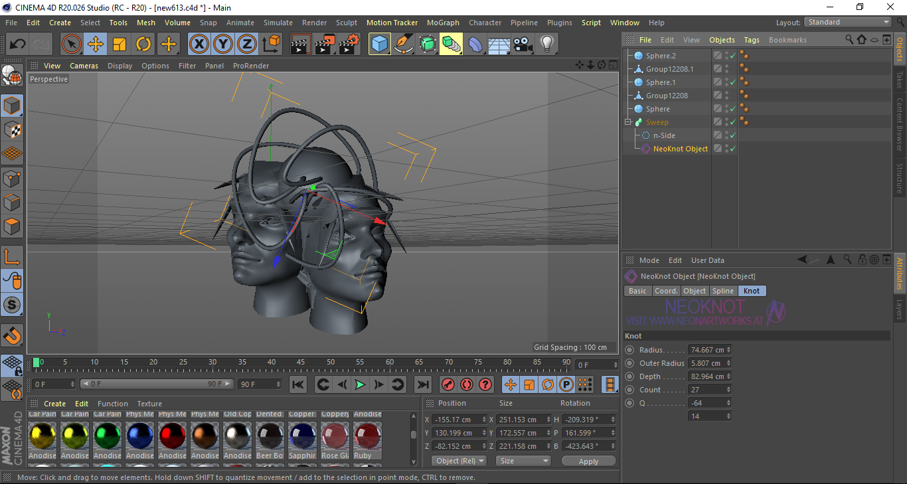Collapse the Sweep object tree
The width and height of the screenshot is (907, 484).
coord(627,122)
